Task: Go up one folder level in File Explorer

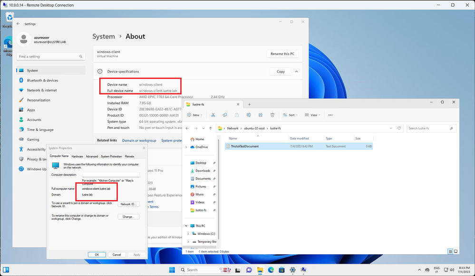Action: 211,128
